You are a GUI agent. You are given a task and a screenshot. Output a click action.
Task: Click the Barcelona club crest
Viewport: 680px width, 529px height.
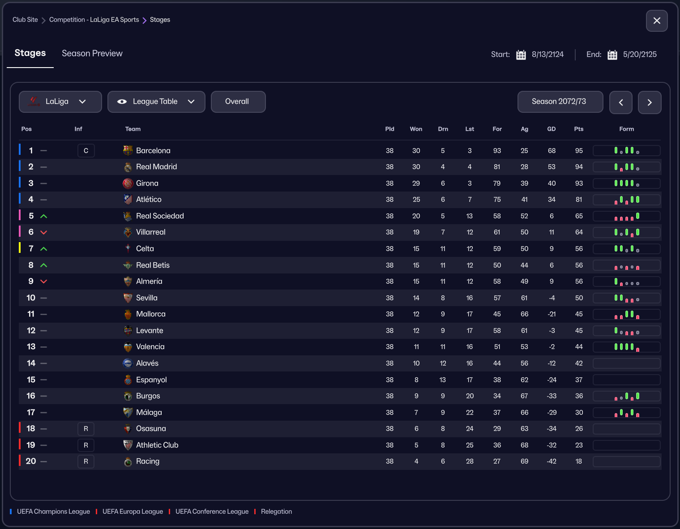coord(128,150)
